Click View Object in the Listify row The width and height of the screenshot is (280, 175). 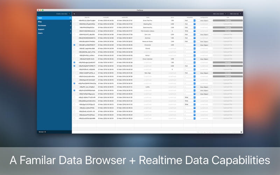tap(204, 87)
